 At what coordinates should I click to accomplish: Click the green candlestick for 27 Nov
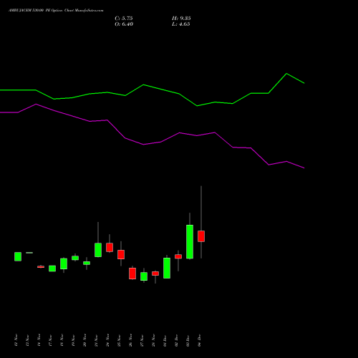click(x=144, y=276)
